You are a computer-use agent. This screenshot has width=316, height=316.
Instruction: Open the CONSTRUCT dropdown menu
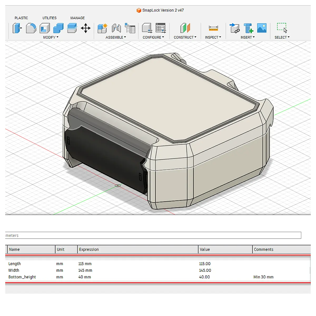(x=185, y=37)
